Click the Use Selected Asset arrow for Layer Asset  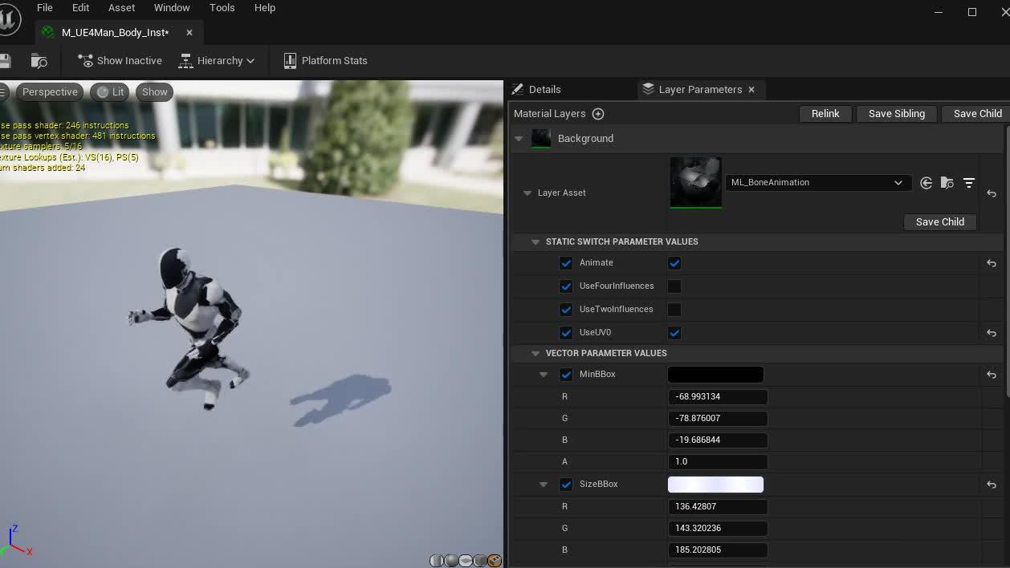point(926,182)
